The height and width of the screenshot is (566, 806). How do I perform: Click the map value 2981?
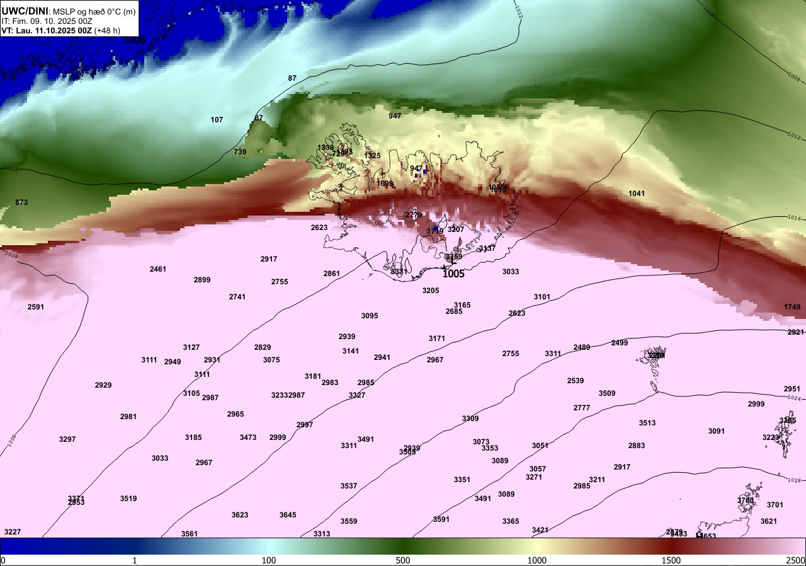coord(128,417)
